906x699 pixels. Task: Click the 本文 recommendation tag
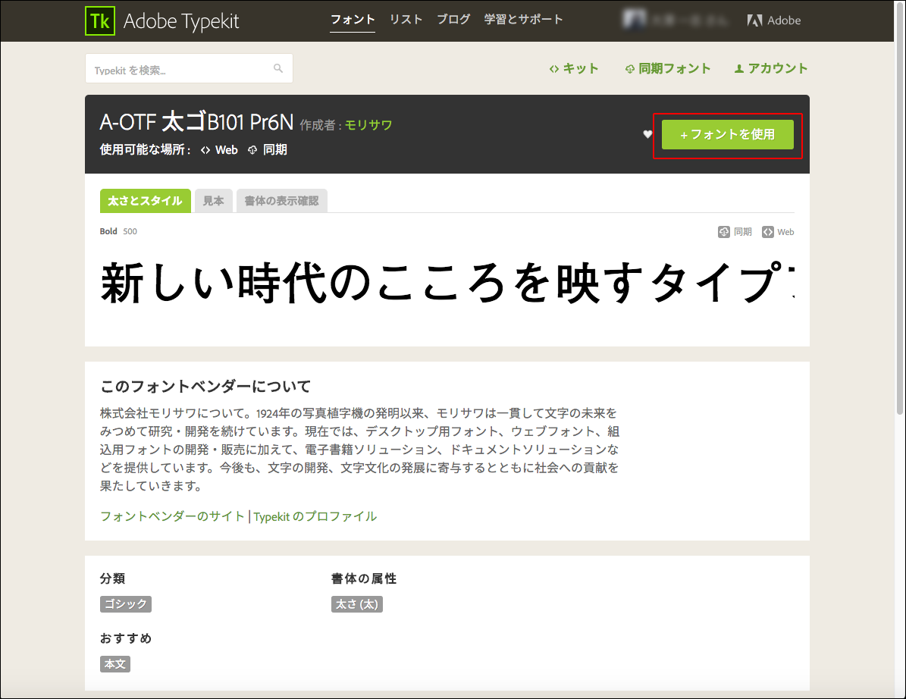pyautogui.click(x=115, y=664)
